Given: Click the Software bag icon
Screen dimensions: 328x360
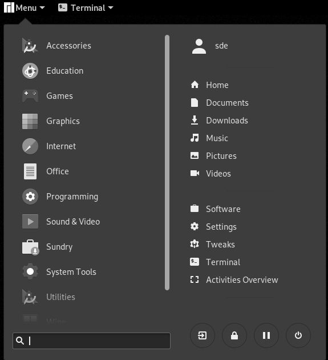Looking at the screenshot, I should (195, 209).
